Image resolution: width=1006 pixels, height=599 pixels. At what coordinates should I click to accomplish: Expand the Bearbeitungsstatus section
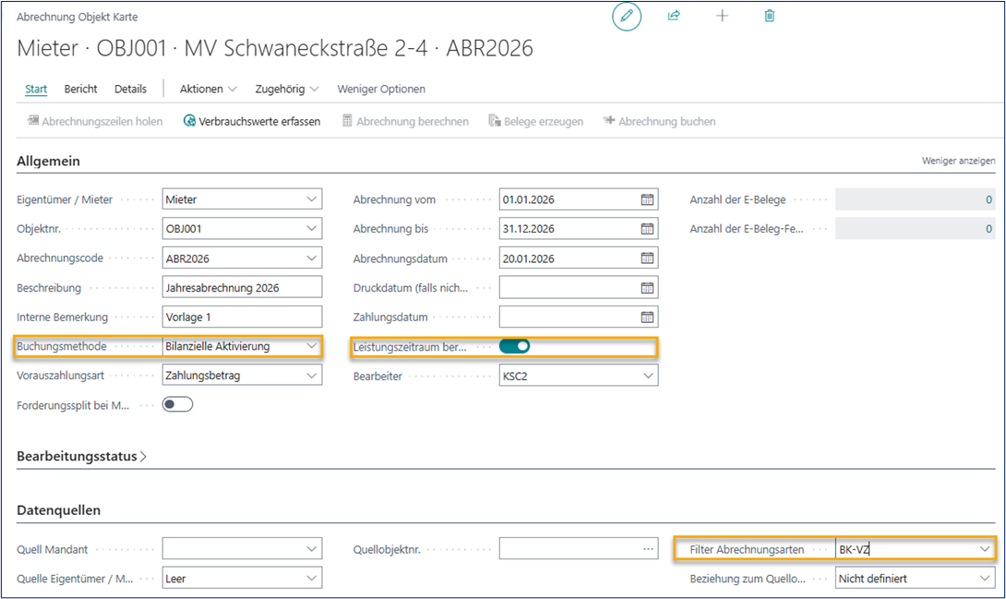tap(81, 456)
